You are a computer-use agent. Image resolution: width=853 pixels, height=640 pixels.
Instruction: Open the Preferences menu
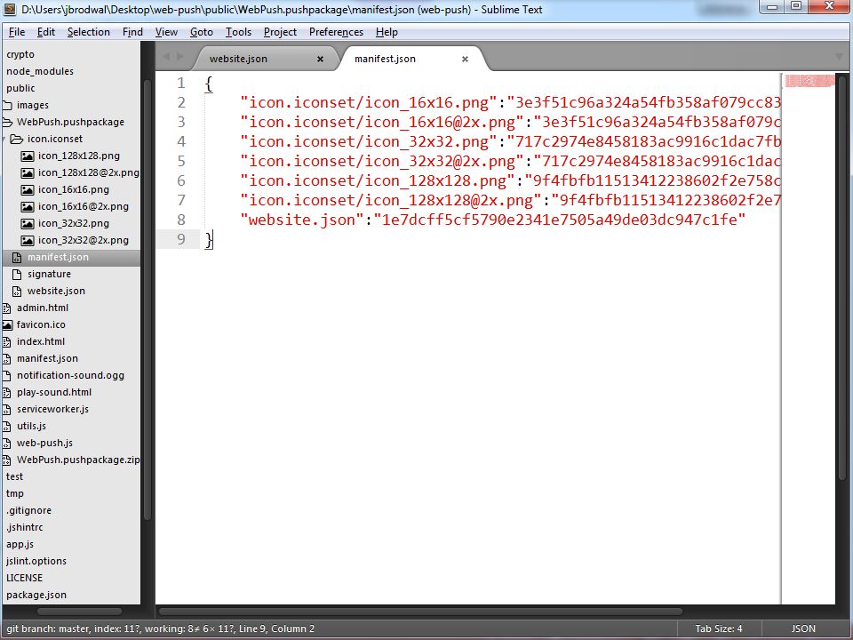point(336,32)
